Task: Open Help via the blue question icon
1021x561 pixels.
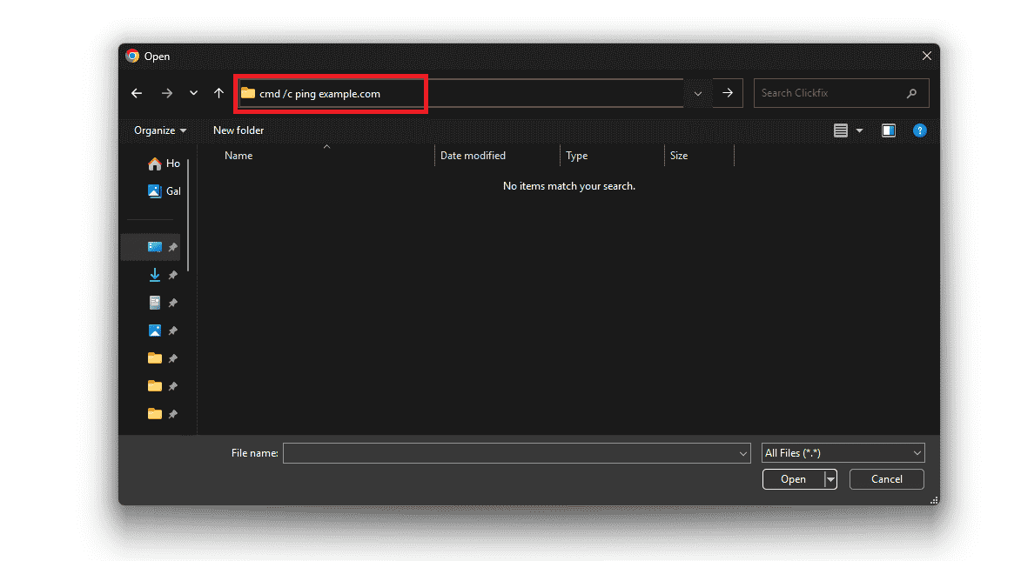Action: pos(919,130)
